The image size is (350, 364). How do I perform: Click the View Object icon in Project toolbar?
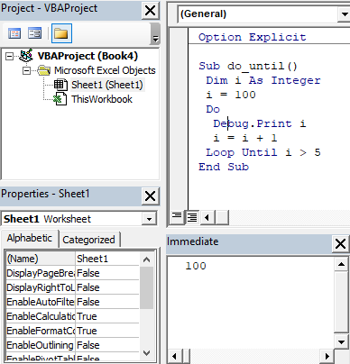coord(34,33)
